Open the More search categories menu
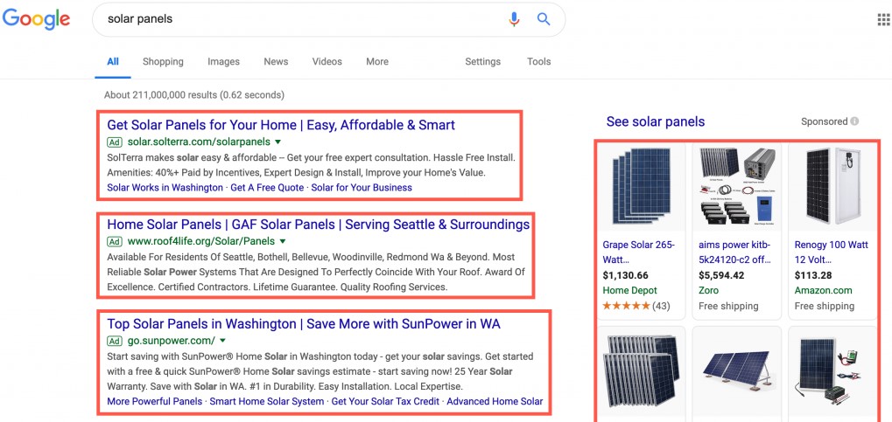 click(x=377, y=62)
